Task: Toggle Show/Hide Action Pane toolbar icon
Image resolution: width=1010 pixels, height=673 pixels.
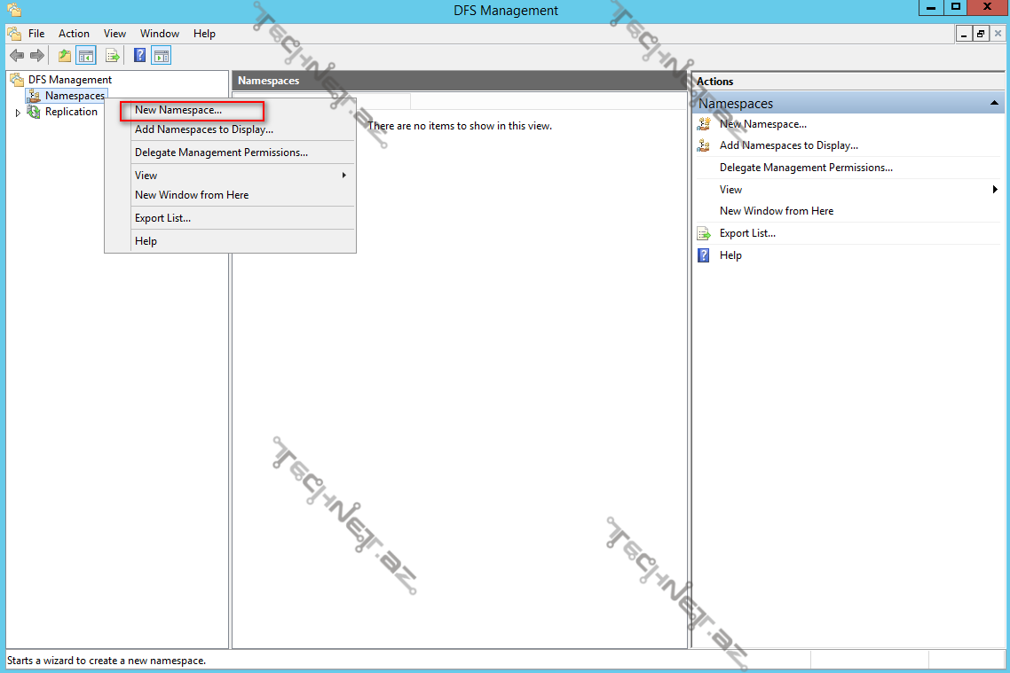Action: pyautogui.click(x=161, y=56)
